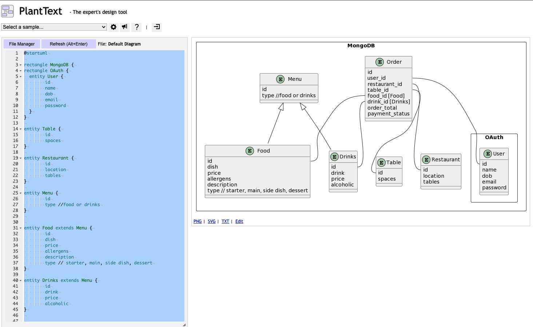Collapse the entity Drinks fold on line 40
Viewport: 533px width, 327px height.
(20, 280)
